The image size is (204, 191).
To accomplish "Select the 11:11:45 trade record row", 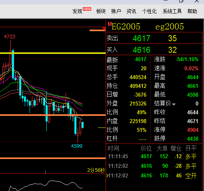I will 152,156.
